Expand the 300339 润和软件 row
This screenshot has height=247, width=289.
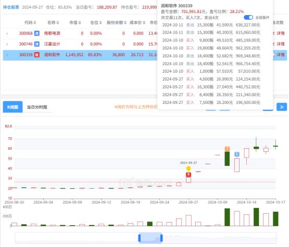pyautogui.click(x=7, y=55)
